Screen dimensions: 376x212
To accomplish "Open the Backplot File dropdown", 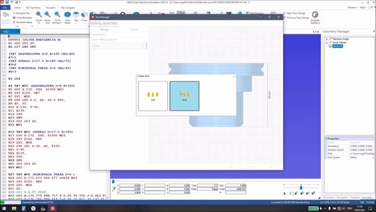I will coord(22,13).
